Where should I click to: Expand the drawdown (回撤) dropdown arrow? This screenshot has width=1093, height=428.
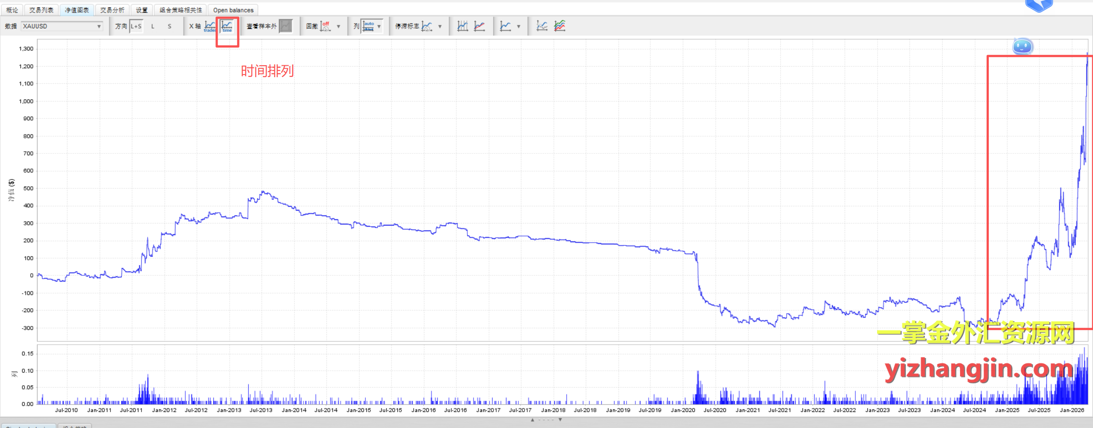(338, 27)
